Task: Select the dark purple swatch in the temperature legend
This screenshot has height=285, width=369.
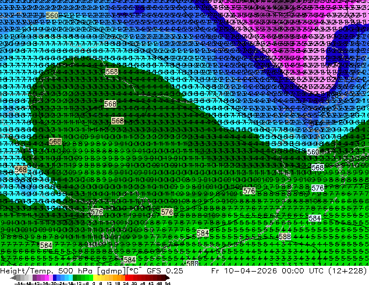Action: tap(34, 277)
